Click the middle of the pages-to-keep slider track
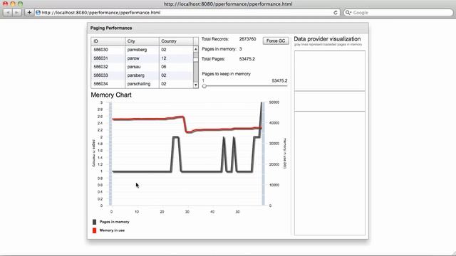Screen dimensions: 456x256 (x=245, y=86)
